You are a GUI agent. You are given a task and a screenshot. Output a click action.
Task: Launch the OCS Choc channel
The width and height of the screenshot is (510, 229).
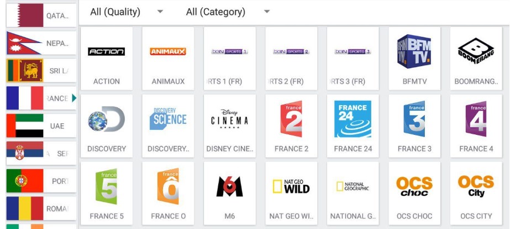coord(414,193)
